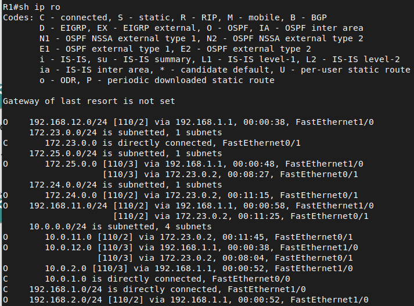Select the 192.168.1.0/24 directly connected line
This screenshot has width=414, height=306.
[154, 289]
